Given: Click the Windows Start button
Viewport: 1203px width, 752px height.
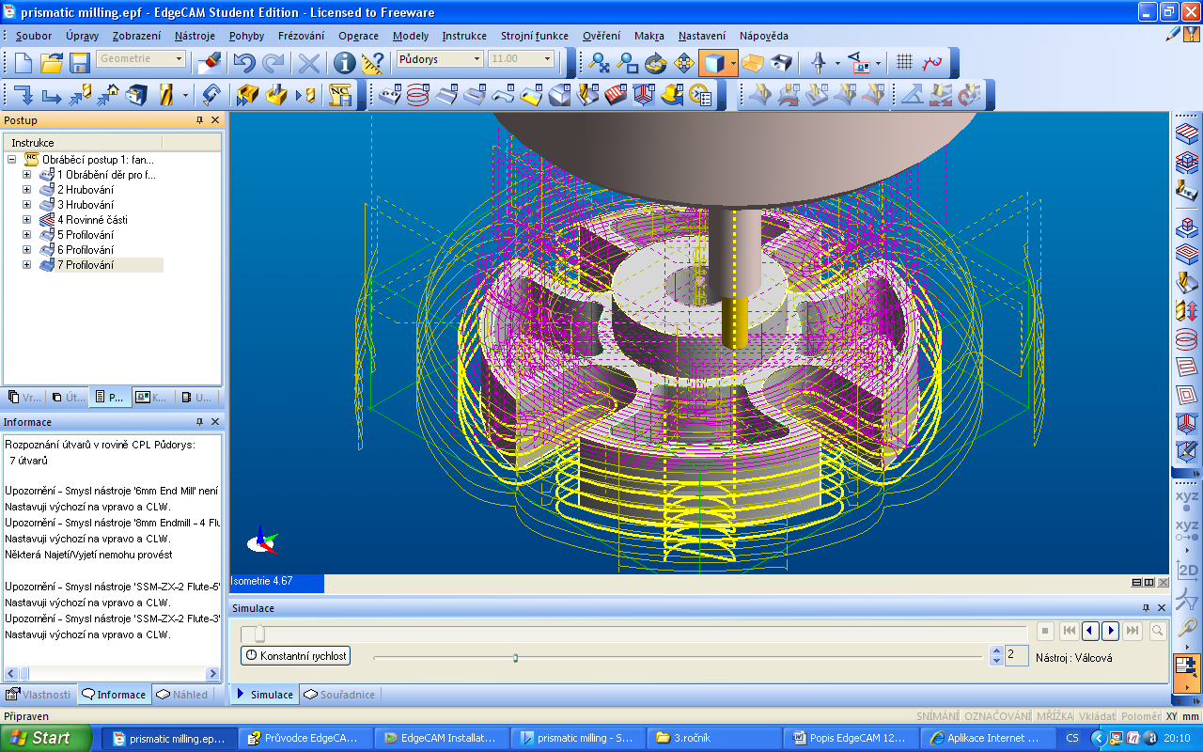Looking at the screenshot, I should (x=45, y=738).
